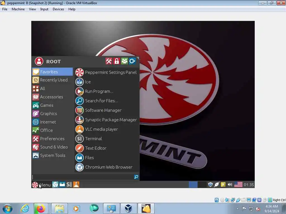Viewport: 286px width, 214px height.
Task: Select the Favorites category
Action: pyautogui.click(x=52, y=72)
